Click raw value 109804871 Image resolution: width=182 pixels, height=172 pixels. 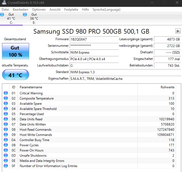click(166, 135)
